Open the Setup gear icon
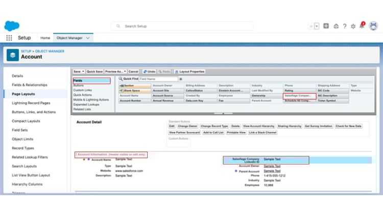The height and width of the screenshot is (215, 383). [353, 26]
